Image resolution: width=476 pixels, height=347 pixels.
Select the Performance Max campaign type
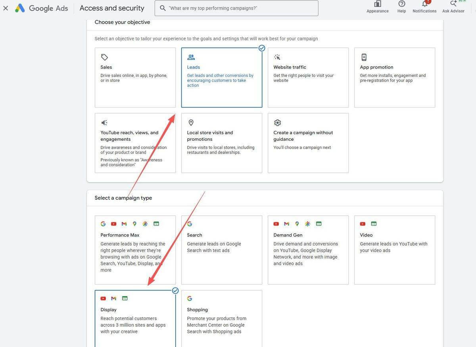tap(135, 250)
